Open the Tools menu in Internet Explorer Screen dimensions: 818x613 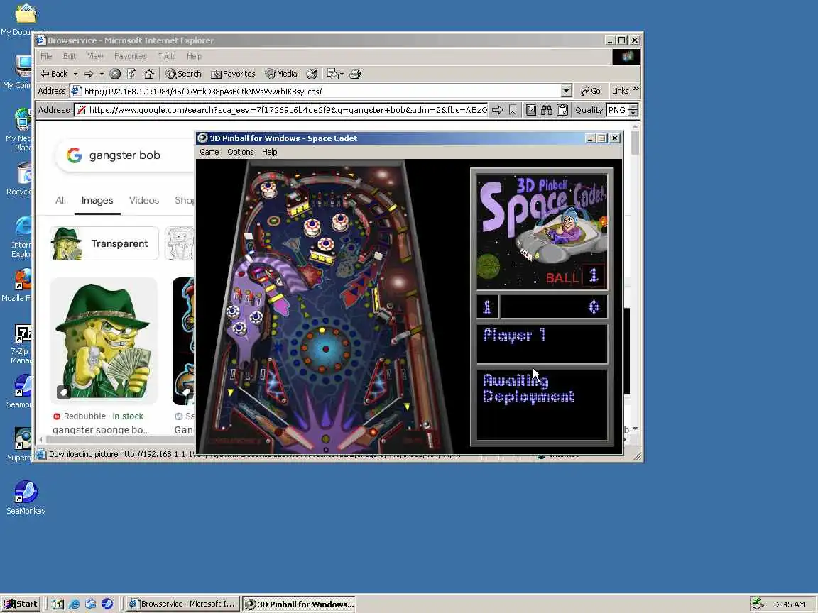point(167,56)
